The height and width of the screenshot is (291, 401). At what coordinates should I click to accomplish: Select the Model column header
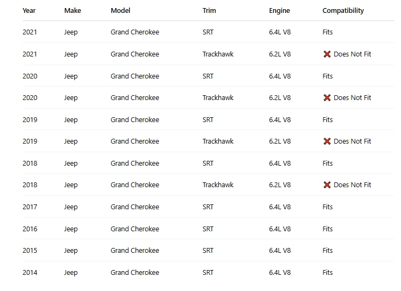[x=120, y=11]
